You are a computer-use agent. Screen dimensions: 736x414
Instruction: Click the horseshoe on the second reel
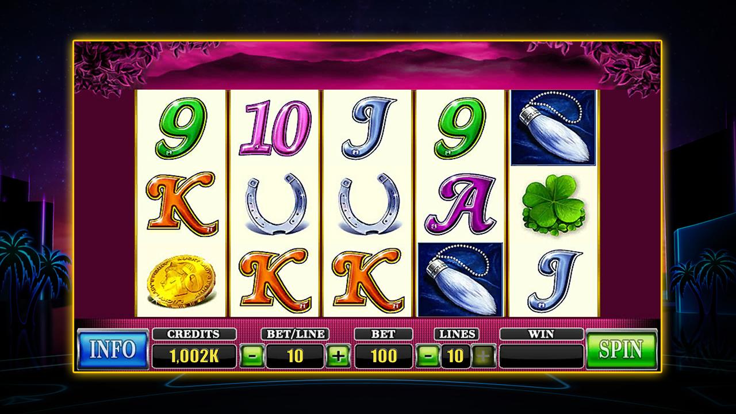(276, 204)
